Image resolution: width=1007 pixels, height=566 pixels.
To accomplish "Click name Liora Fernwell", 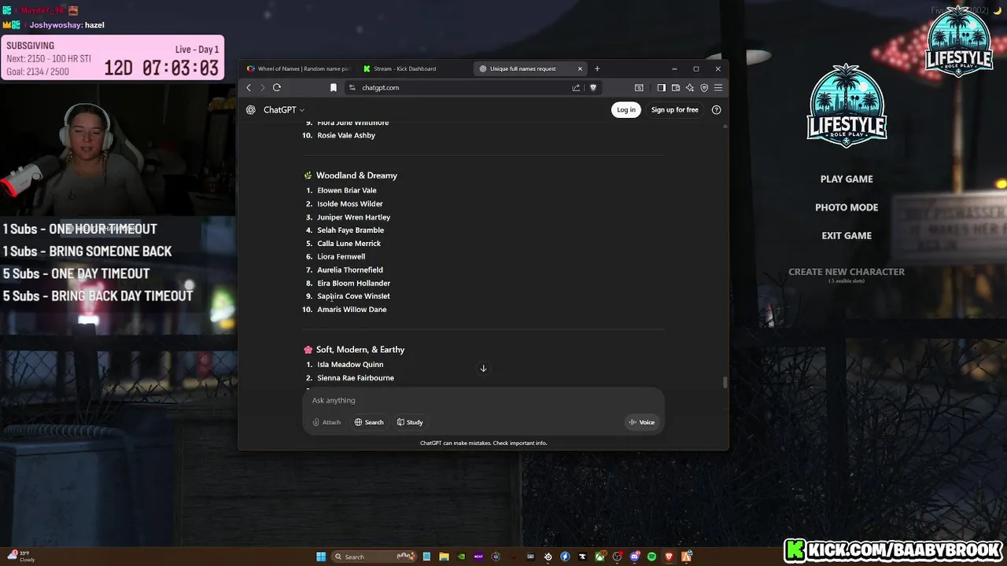I will point(341,256).
